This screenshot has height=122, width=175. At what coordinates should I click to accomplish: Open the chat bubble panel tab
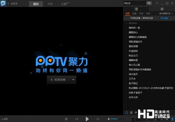(x=162, y=9)
